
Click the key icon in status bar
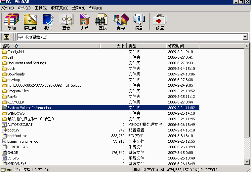10,170
